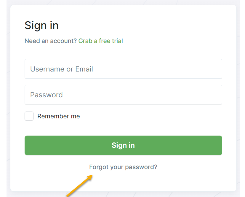245x197 pixels.
Task: Click the white "Sign in" label on the button
Action: tap(123, 145)
